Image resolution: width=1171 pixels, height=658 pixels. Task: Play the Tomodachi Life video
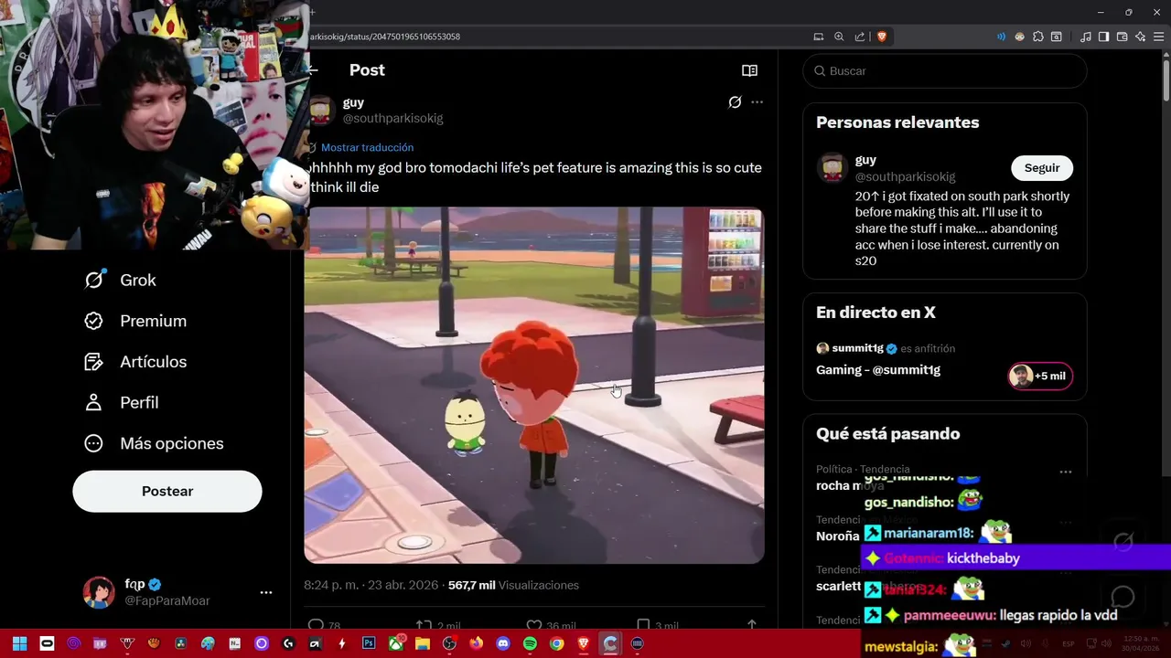(534, 385)
